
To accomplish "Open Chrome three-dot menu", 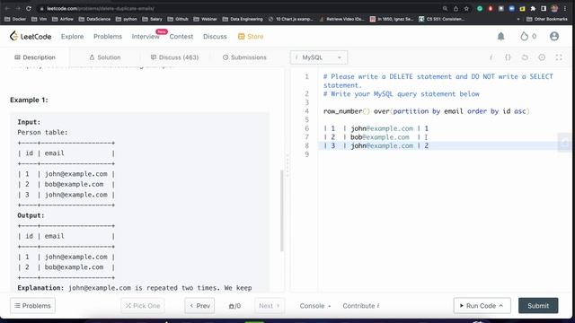I will tap(565, 8).
